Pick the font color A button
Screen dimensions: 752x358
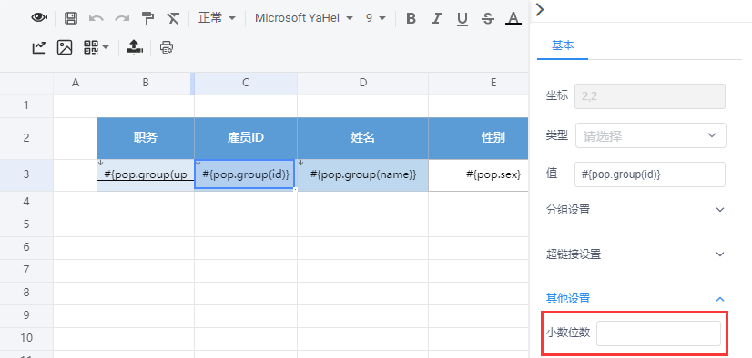tap(513, 18)
